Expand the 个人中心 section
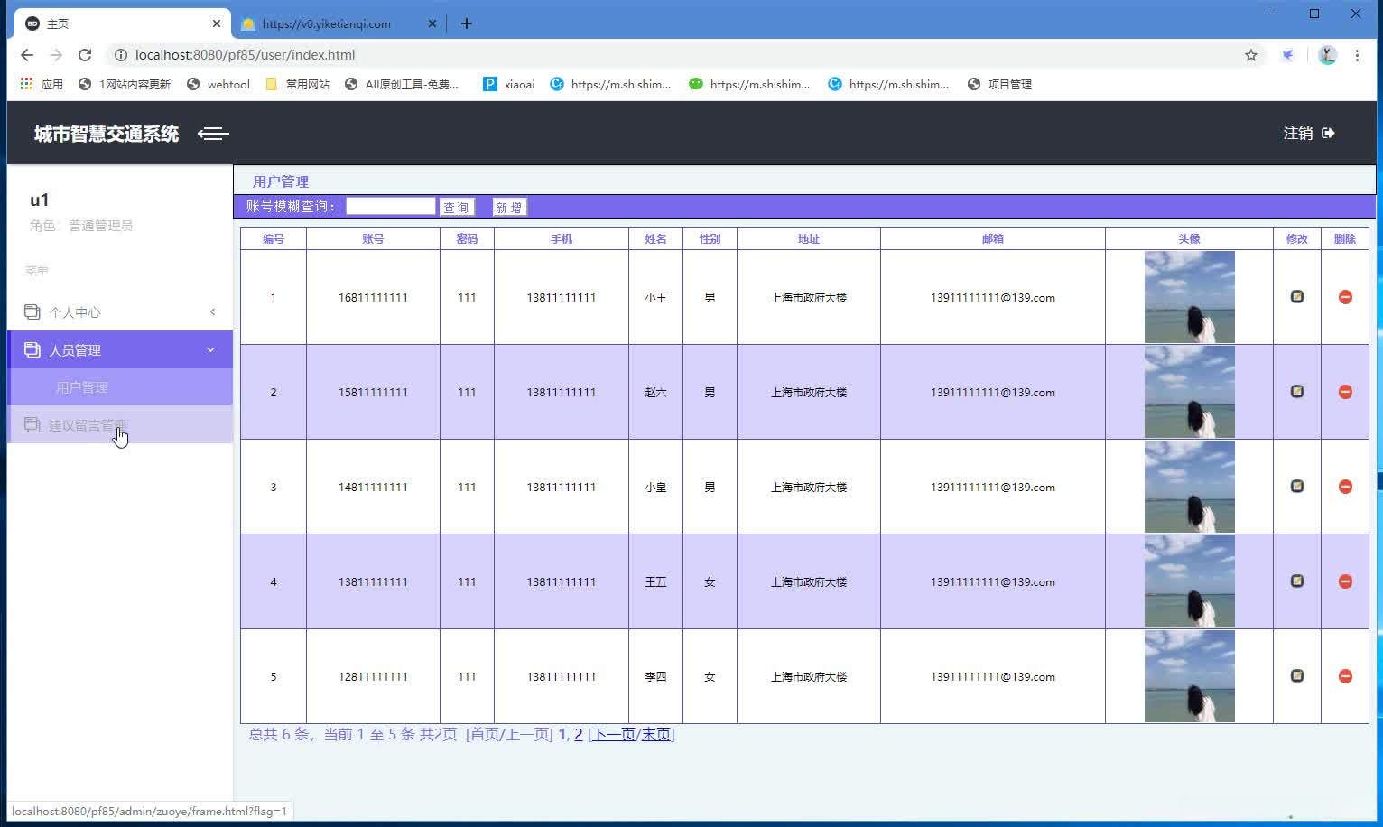 [x=212, y=311]
